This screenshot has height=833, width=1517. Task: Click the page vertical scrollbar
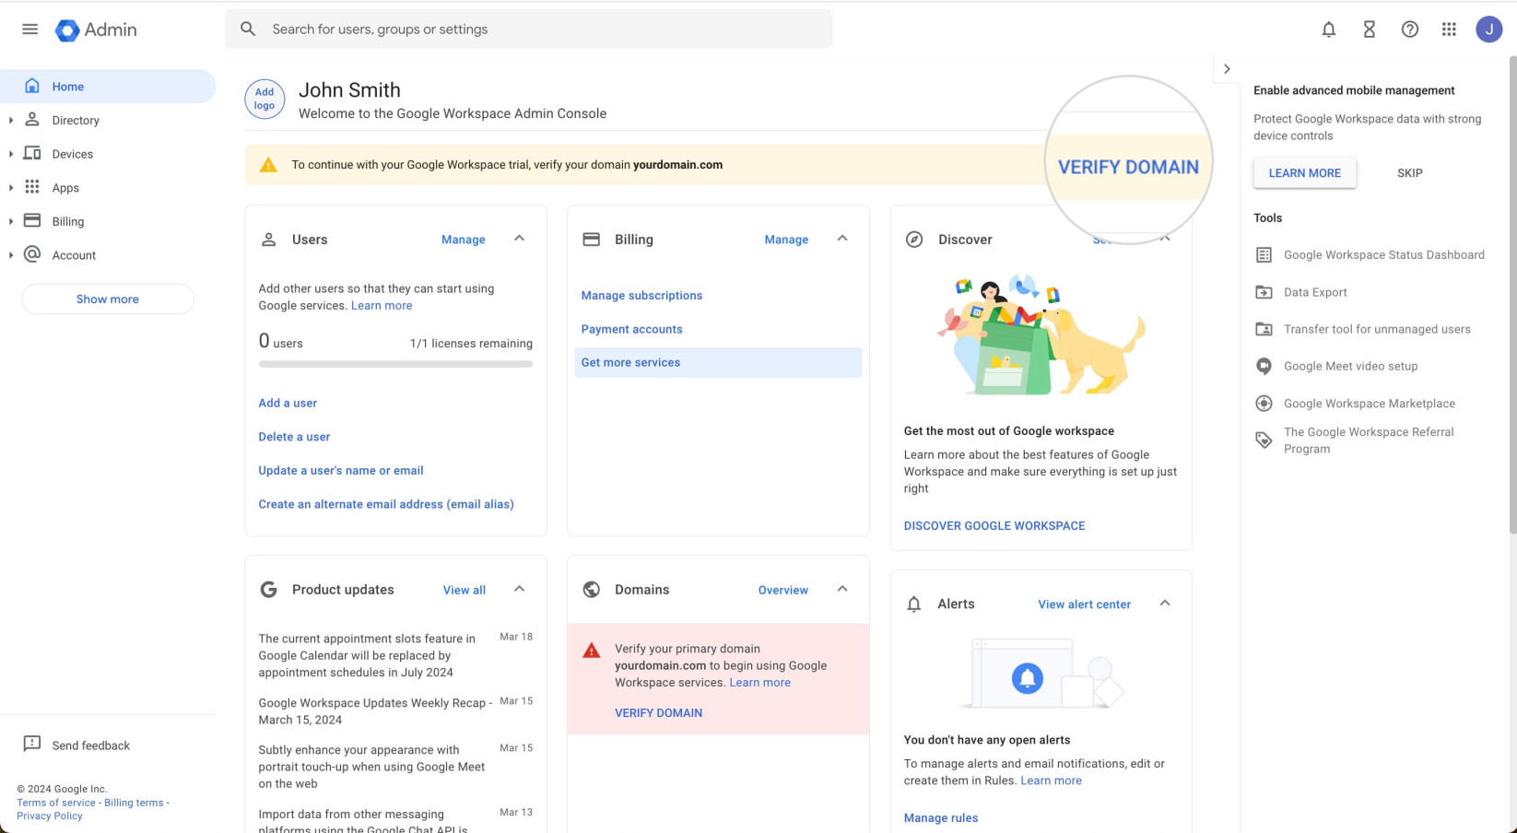[1512, 295]
